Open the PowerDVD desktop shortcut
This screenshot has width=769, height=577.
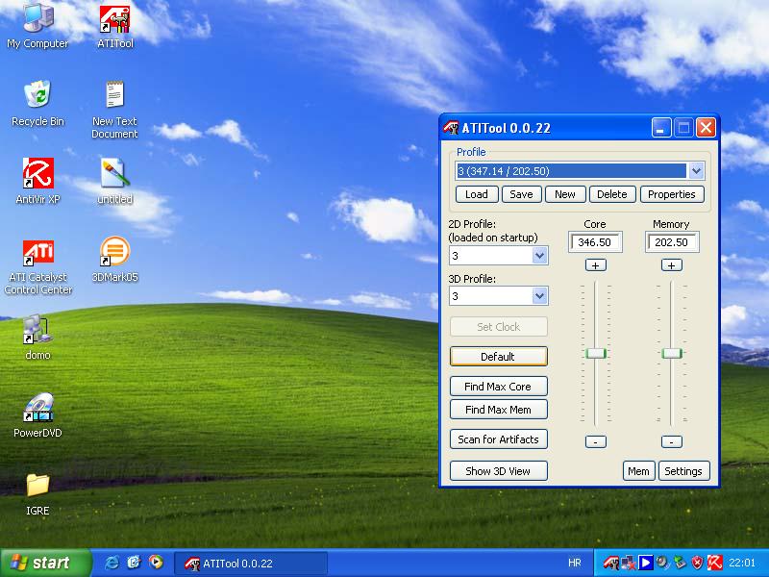[x=37, y=410]
